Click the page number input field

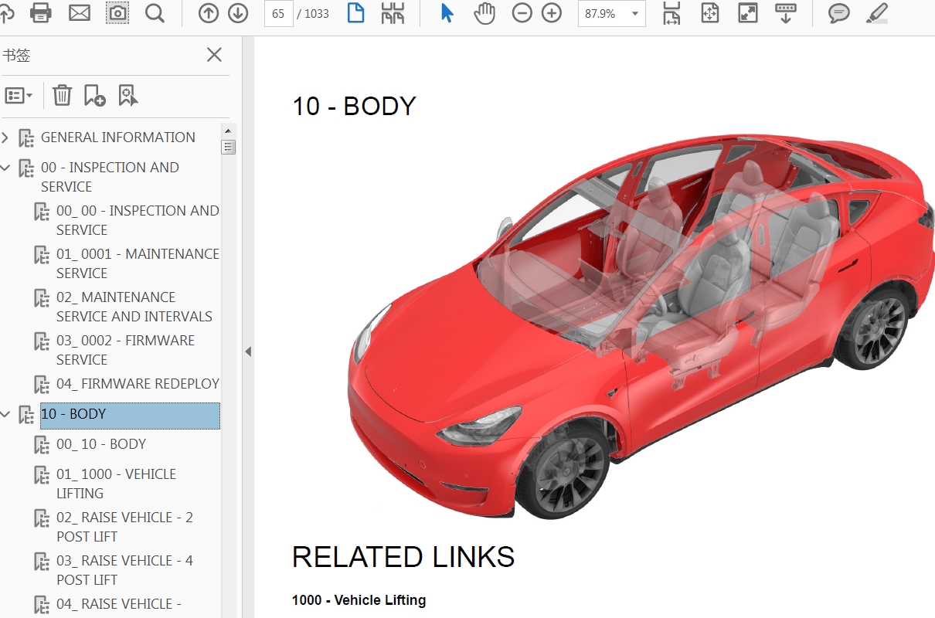(278, 13)
